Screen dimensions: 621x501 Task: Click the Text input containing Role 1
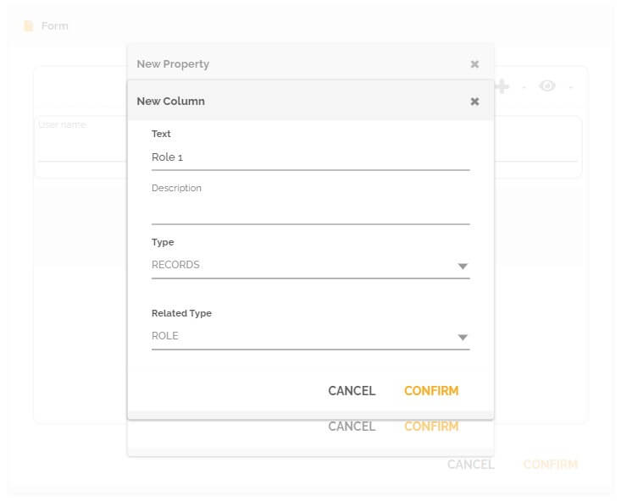click(x=310, y=157)
